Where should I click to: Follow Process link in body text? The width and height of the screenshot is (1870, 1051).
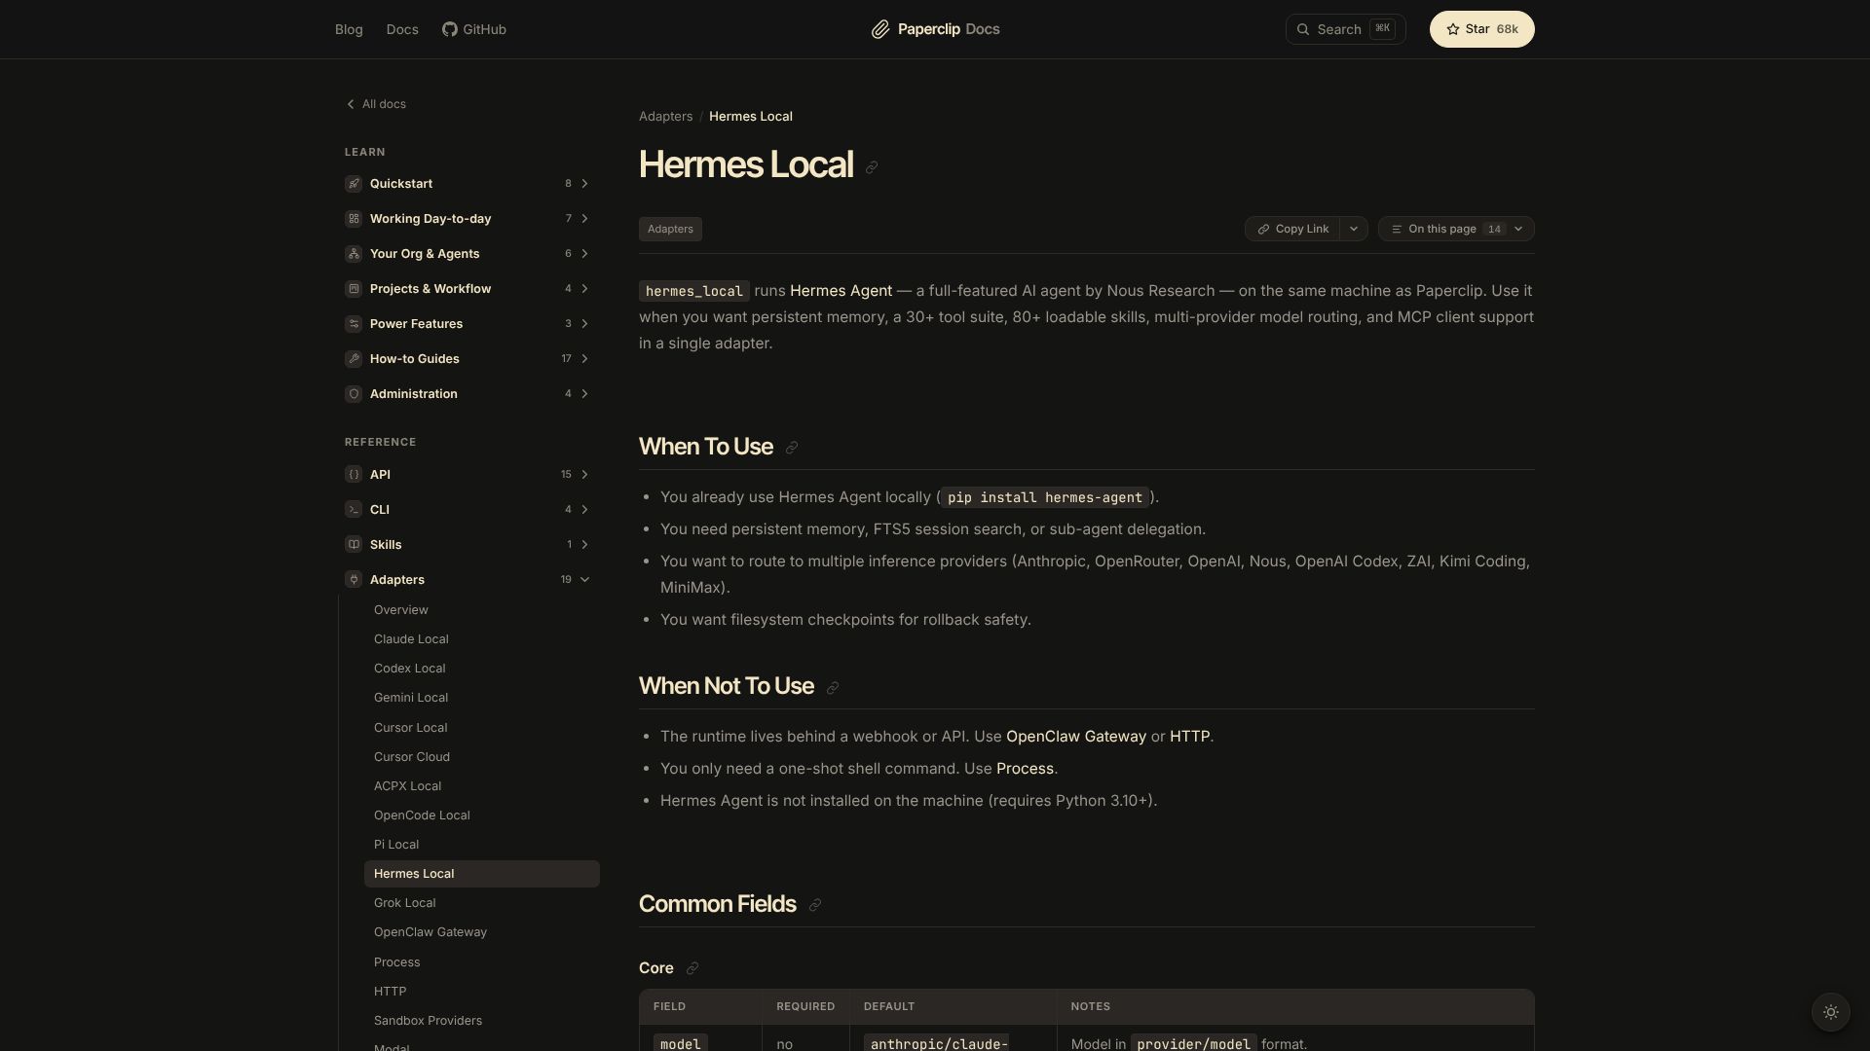tap(1025, 769)
